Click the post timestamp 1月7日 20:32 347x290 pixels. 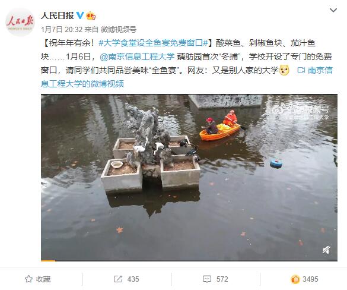click(x=62, y=29)
